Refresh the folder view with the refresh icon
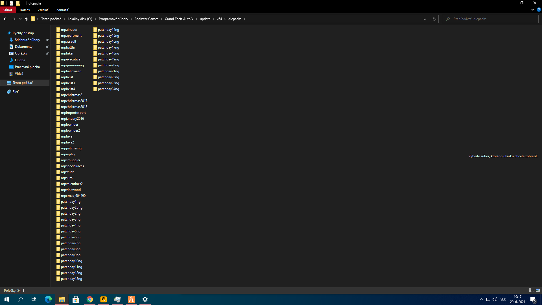The image size is (542, 305). pos(434,19)
